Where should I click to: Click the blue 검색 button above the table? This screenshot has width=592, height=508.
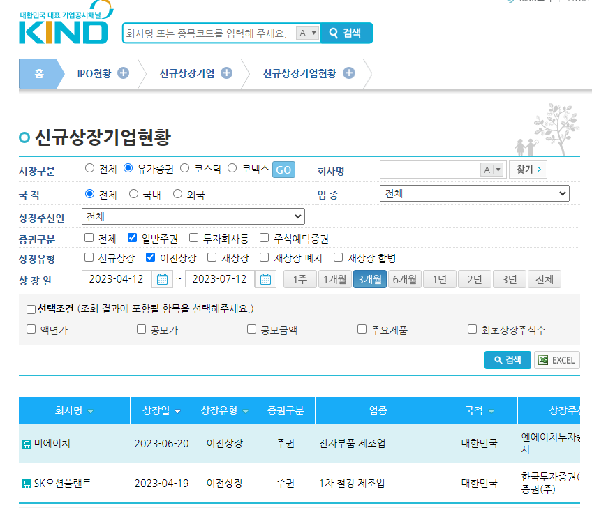coord(507,360)
